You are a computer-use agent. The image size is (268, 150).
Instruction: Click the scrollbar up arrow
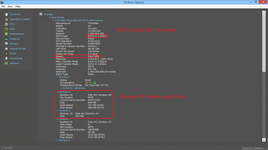[x=264, y=13]
